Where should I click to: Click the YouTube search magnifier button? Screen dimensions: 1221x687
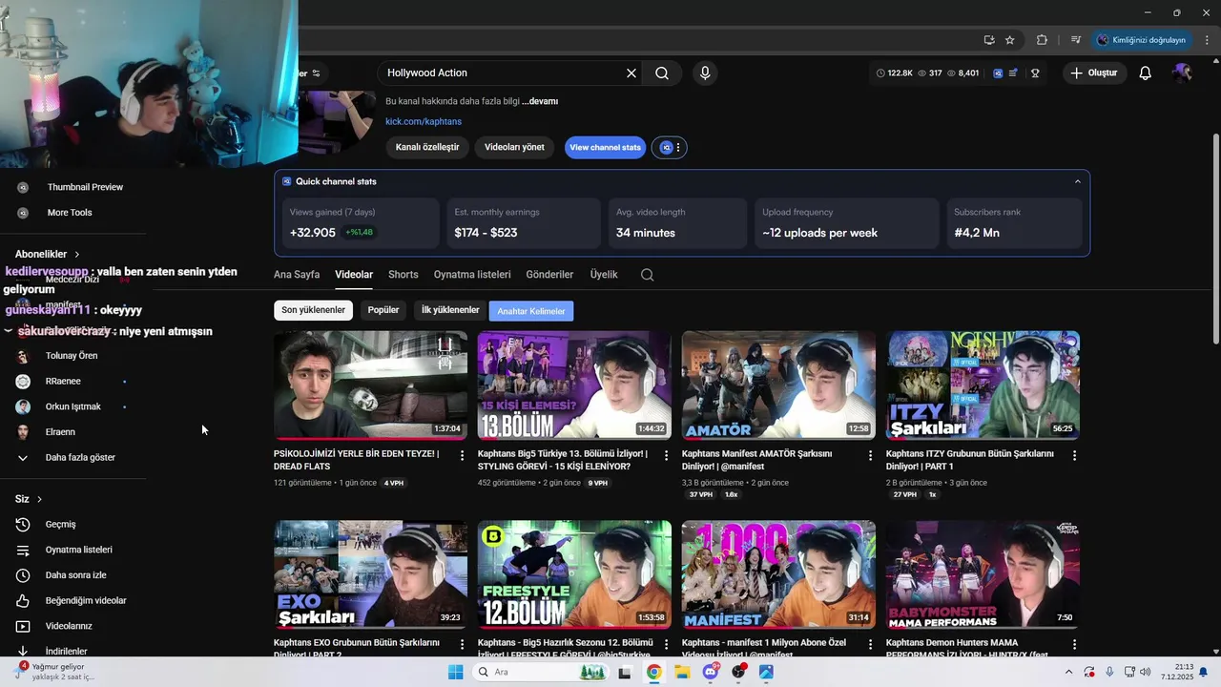pos(662,73)
